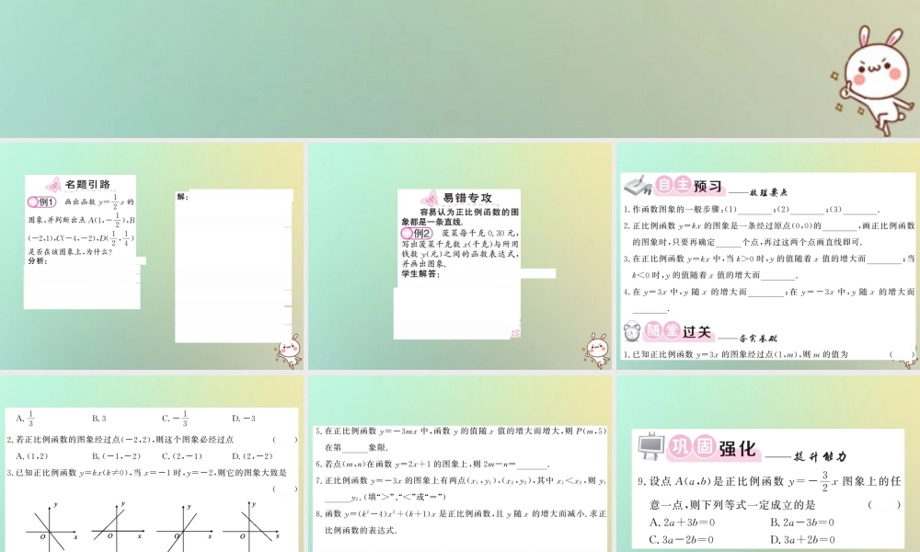Select answer option B.3
920x552 pixels.
coord(98,419)
